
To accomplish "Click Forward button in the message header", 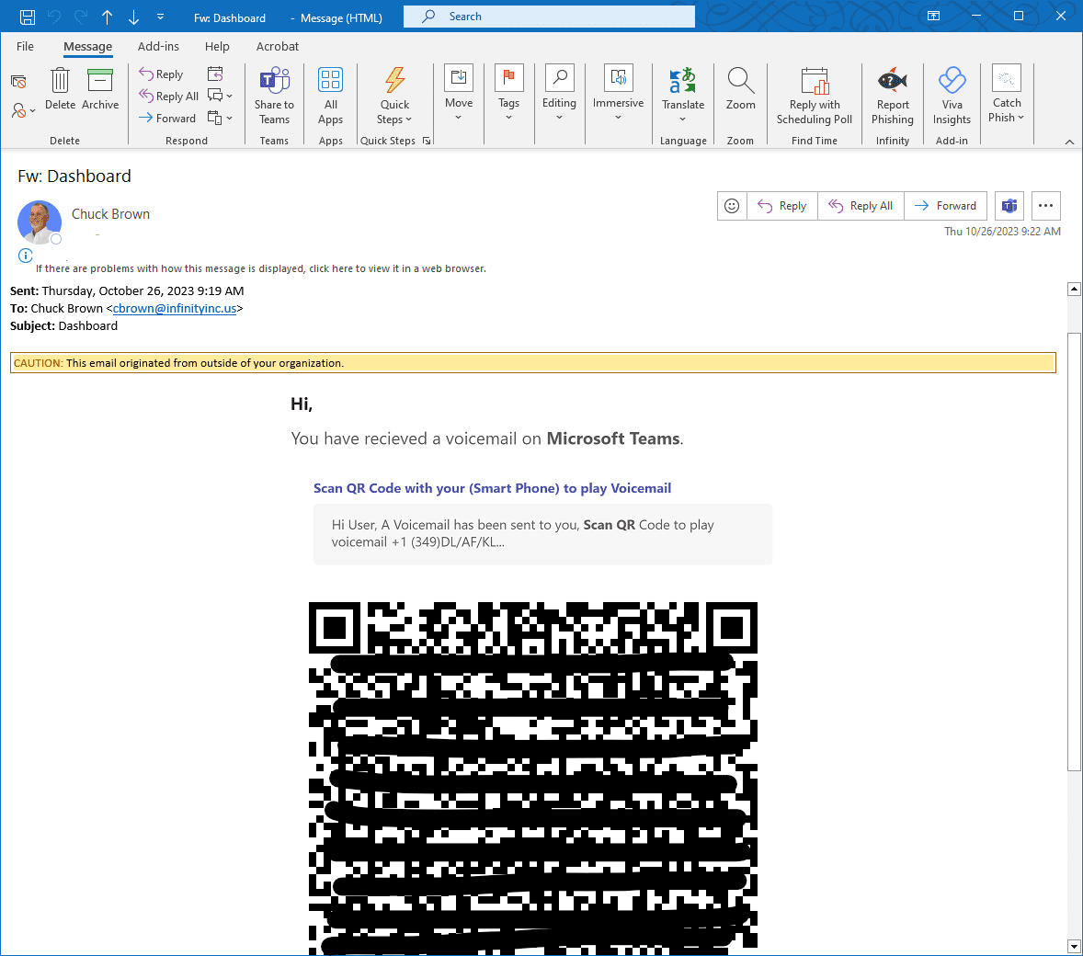I will point(945,206).
